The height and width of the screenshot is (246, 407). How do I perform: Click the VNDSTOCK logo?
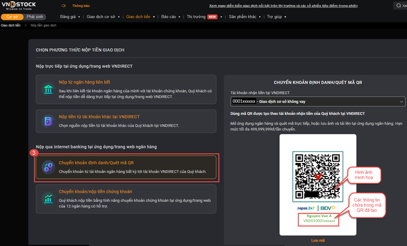pyautogui.click(x=19, y=5)
